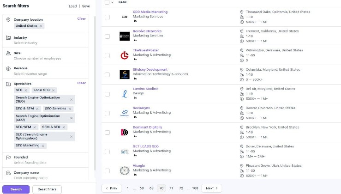The image size is (341, 194).
Task: Select the SocialLynx row checkbox
Action: pyautogui.click(x=108, y=113)
